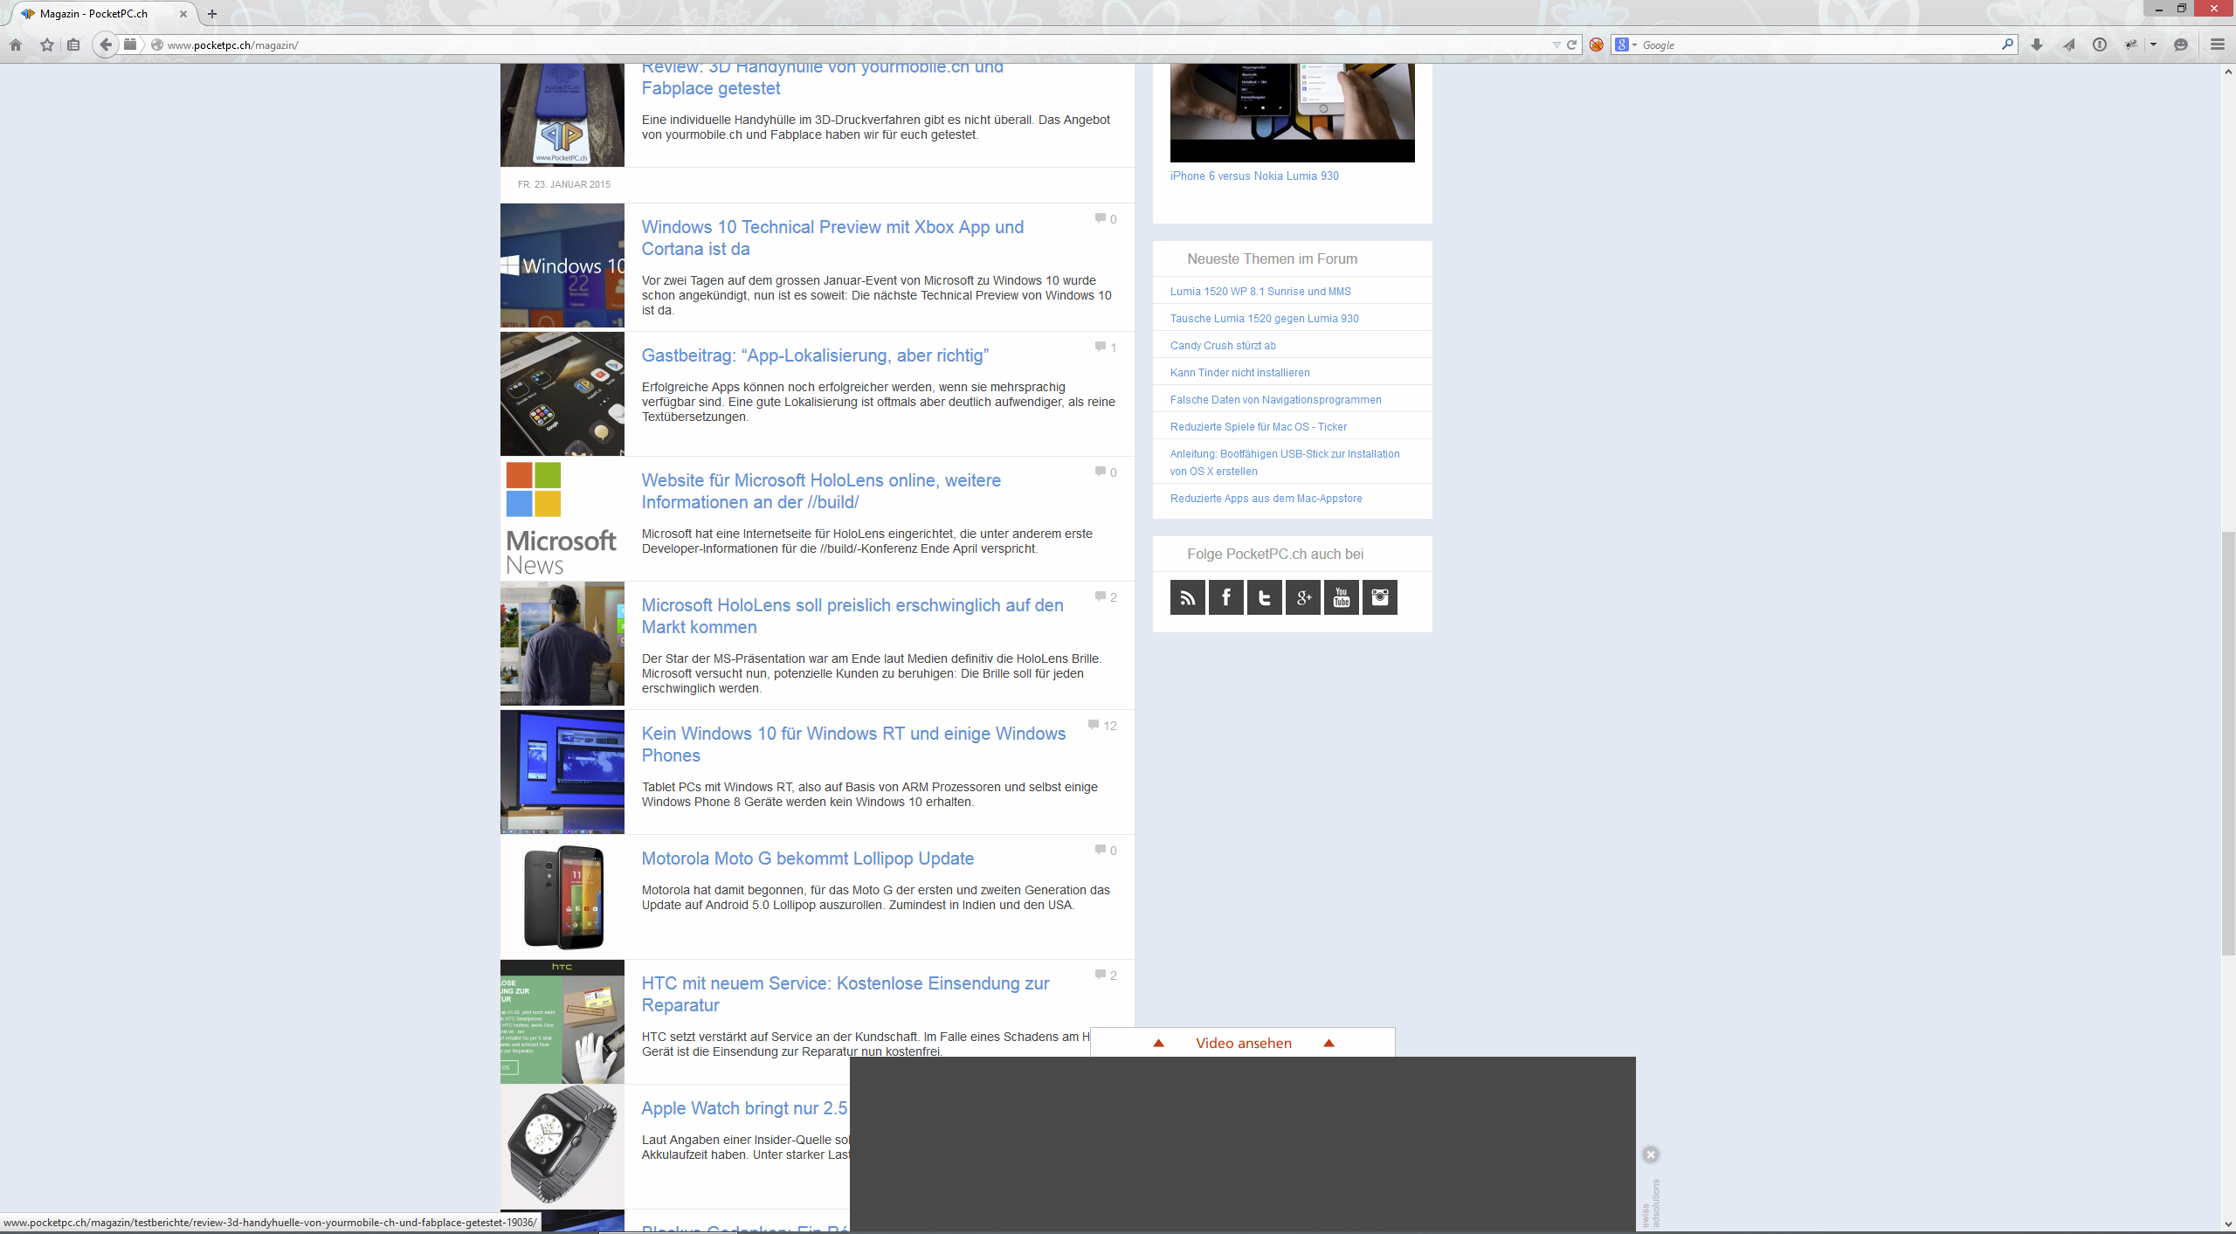The height and width of the screenshot is (1234, 2236).
Task: Open the hamburger main menu
Action: click(x=2217, y=45)
